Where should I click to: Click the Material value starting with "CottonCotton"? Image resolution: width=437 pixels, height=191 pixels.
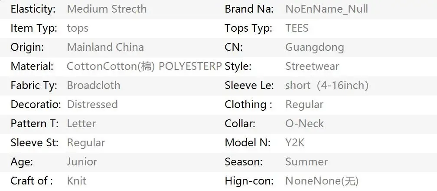tap(144, 66)
